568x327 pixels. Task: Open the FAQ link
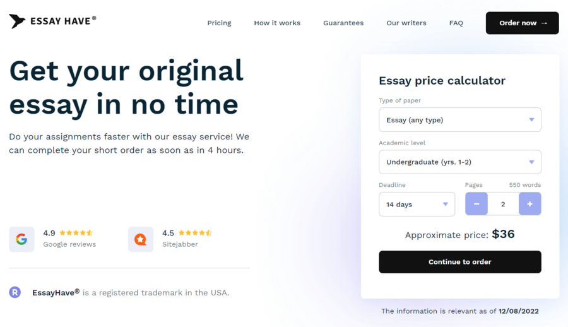pos(456,23)
